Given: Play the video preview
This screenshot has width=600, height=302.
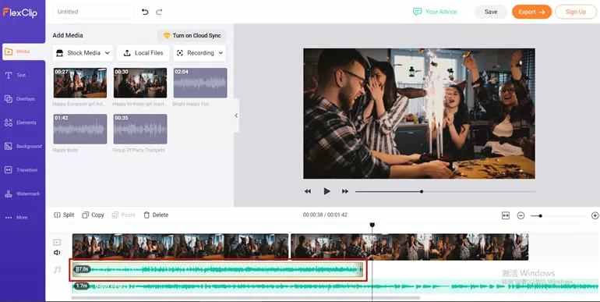Looking at the screenshot, I should coord(326,191).
